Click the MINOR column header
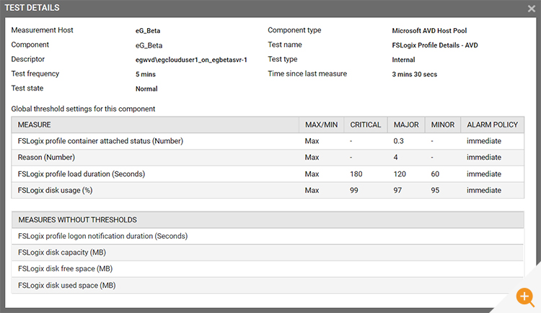 tap(443, 124)
